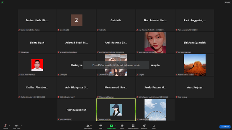The height and width of the screenshot is (130, 232).
Task: Open the View layout menu
Action: (x=228, y=3)
